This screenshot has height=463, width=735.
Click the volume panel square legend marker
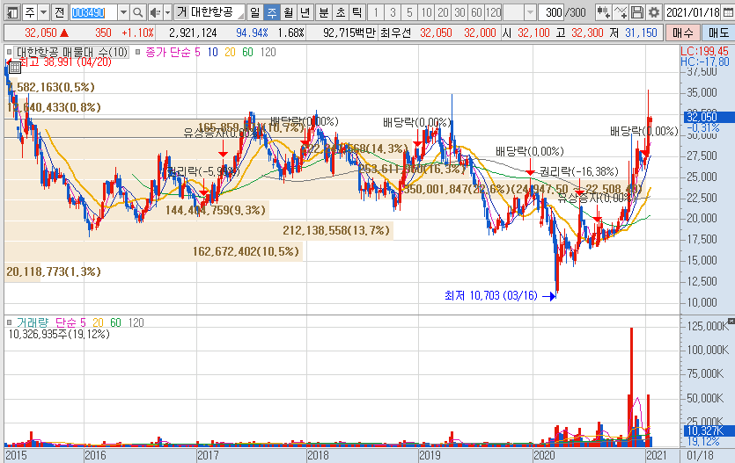click(x=10, y=322)
